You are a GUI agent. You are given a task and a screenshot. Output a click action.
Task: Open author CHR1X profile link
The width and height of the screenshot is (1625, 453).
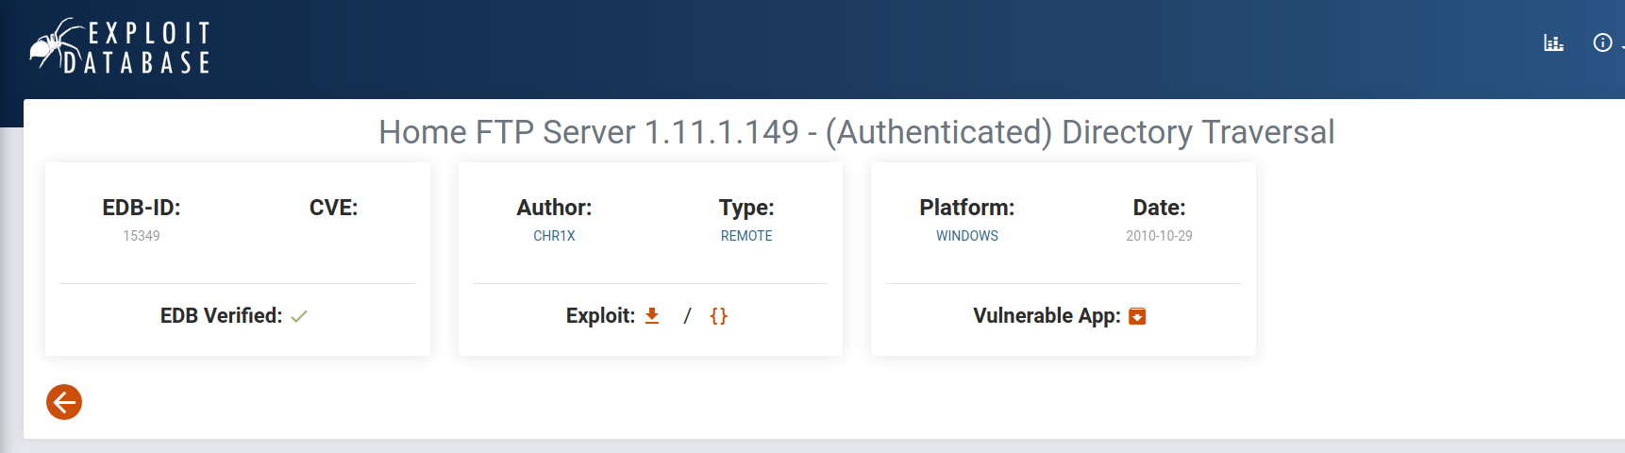point(554,236)
